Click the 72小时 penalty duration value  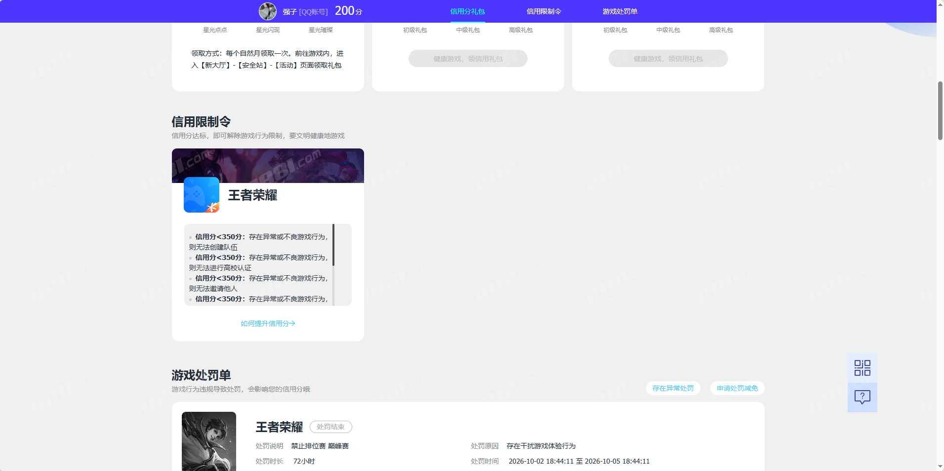click(x=304, y=461)
